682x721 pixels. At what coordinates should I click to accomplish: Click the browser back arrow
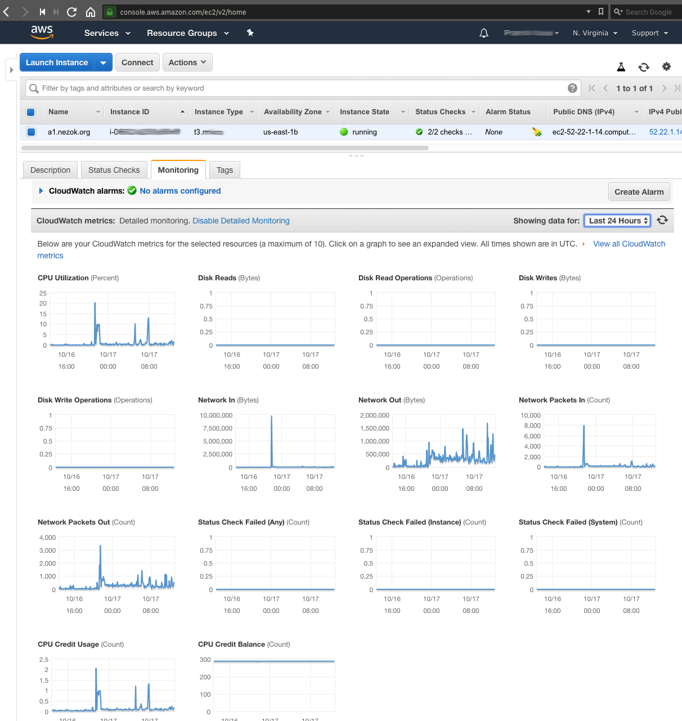pyautogui.click(x=6, y=12)
